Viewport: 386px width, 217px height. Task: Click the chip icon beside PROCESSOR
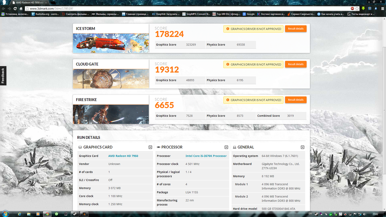click(x=158, y=147)
